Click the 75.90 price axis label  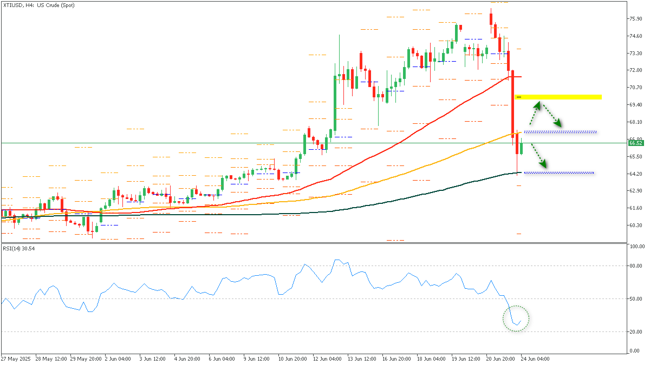pyautogui.click(x=635, y=19)
